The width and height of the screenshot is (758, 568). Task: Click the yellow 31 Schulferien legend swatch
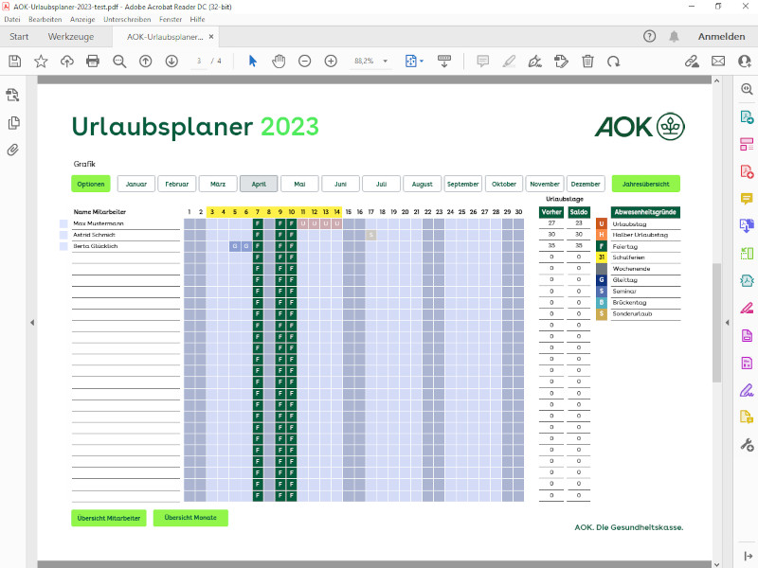[x=602, y=257]
